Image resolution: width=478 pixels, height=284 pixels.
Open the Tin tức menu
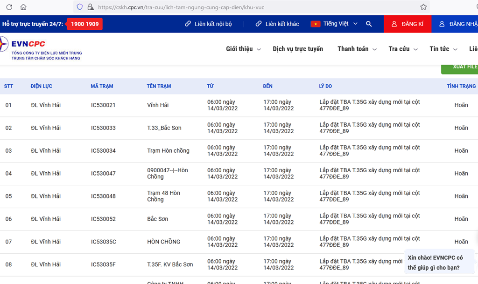(x=443, y=49)
